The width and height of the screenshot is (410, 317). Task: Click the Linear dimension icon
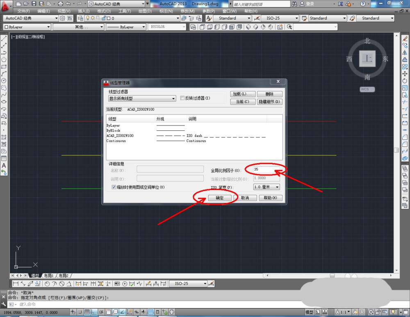16,283
